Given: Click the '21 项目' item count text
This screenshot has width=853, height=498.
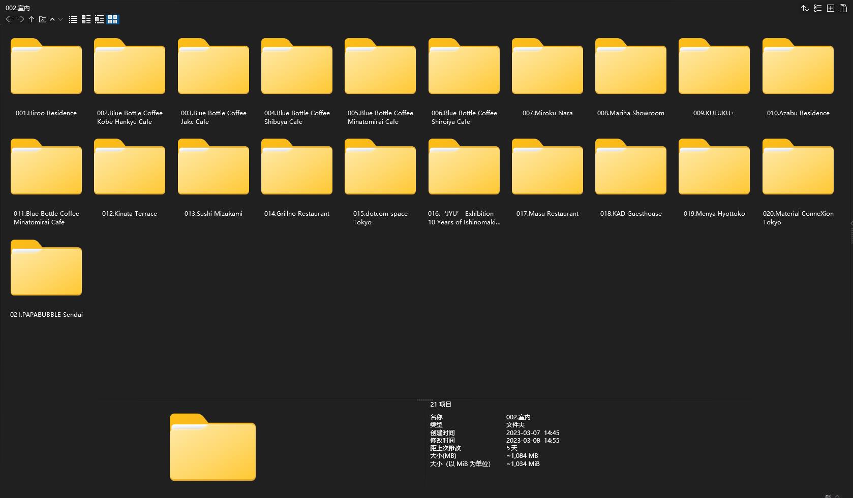Looking at the screenshot, I should coord(441,404).
